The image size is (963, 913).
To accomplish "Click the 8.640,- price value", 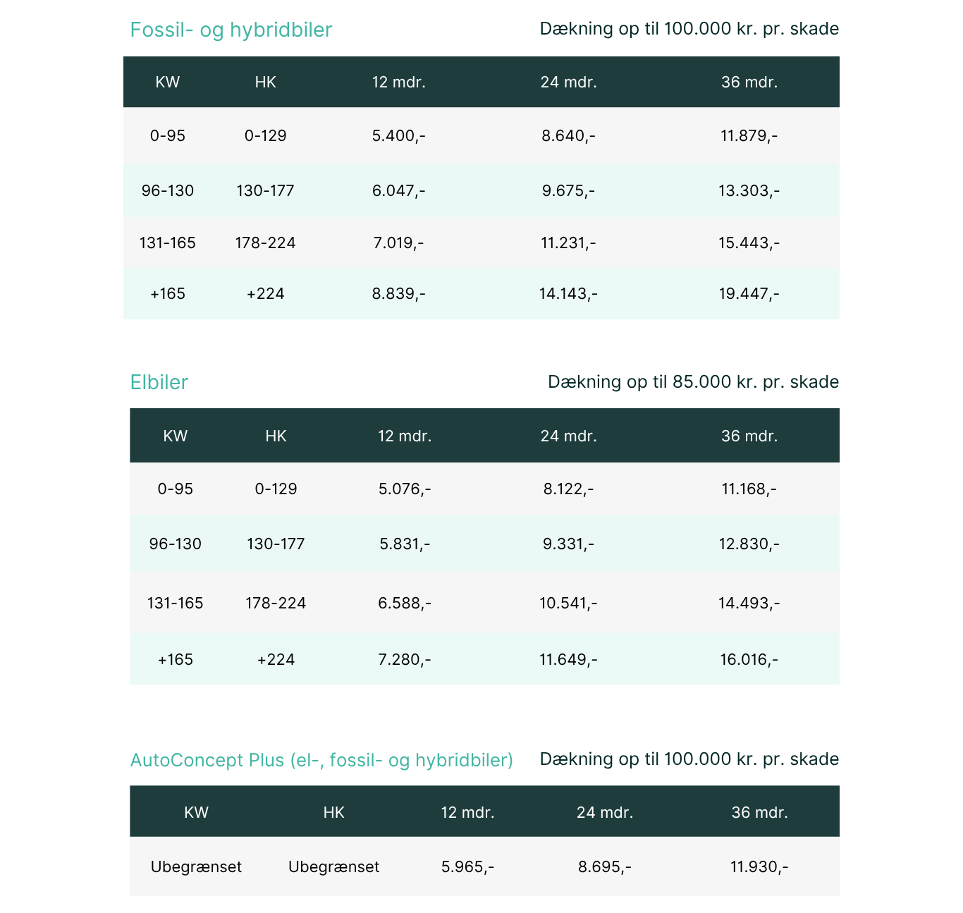I will point(569,135).
